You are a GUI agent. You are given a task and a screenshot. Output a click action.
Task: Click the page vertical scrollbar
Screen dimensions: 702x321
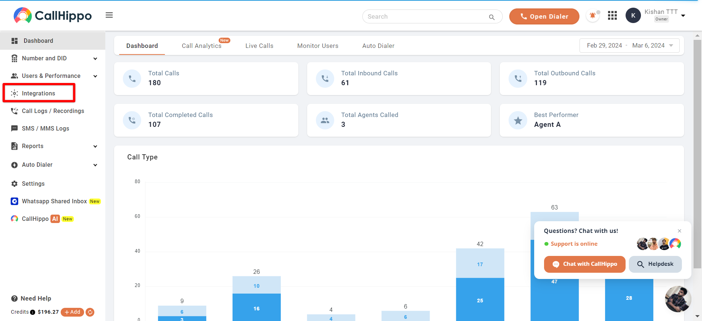[697, 154]
